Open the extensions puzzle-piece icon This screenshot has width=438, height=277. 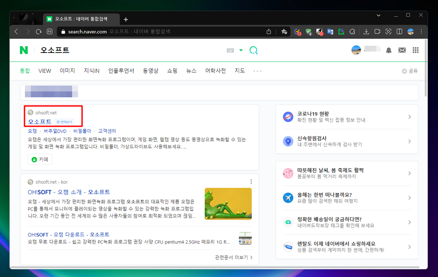[352, 32]
